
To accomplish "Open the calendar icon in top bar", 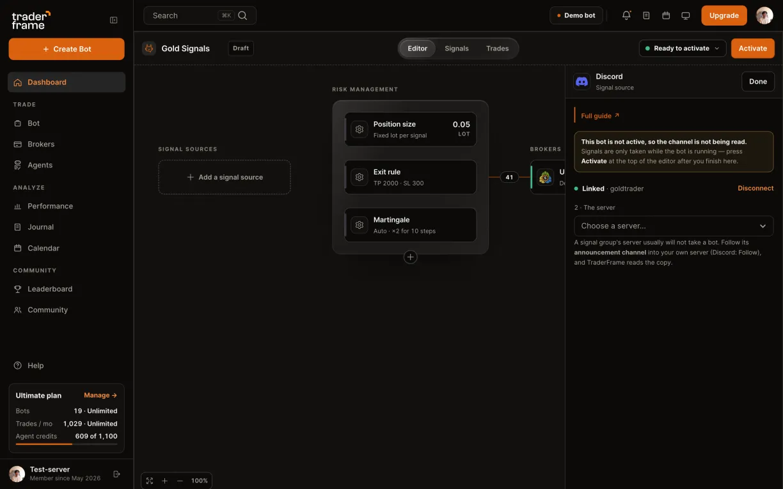I will [666, 15].
